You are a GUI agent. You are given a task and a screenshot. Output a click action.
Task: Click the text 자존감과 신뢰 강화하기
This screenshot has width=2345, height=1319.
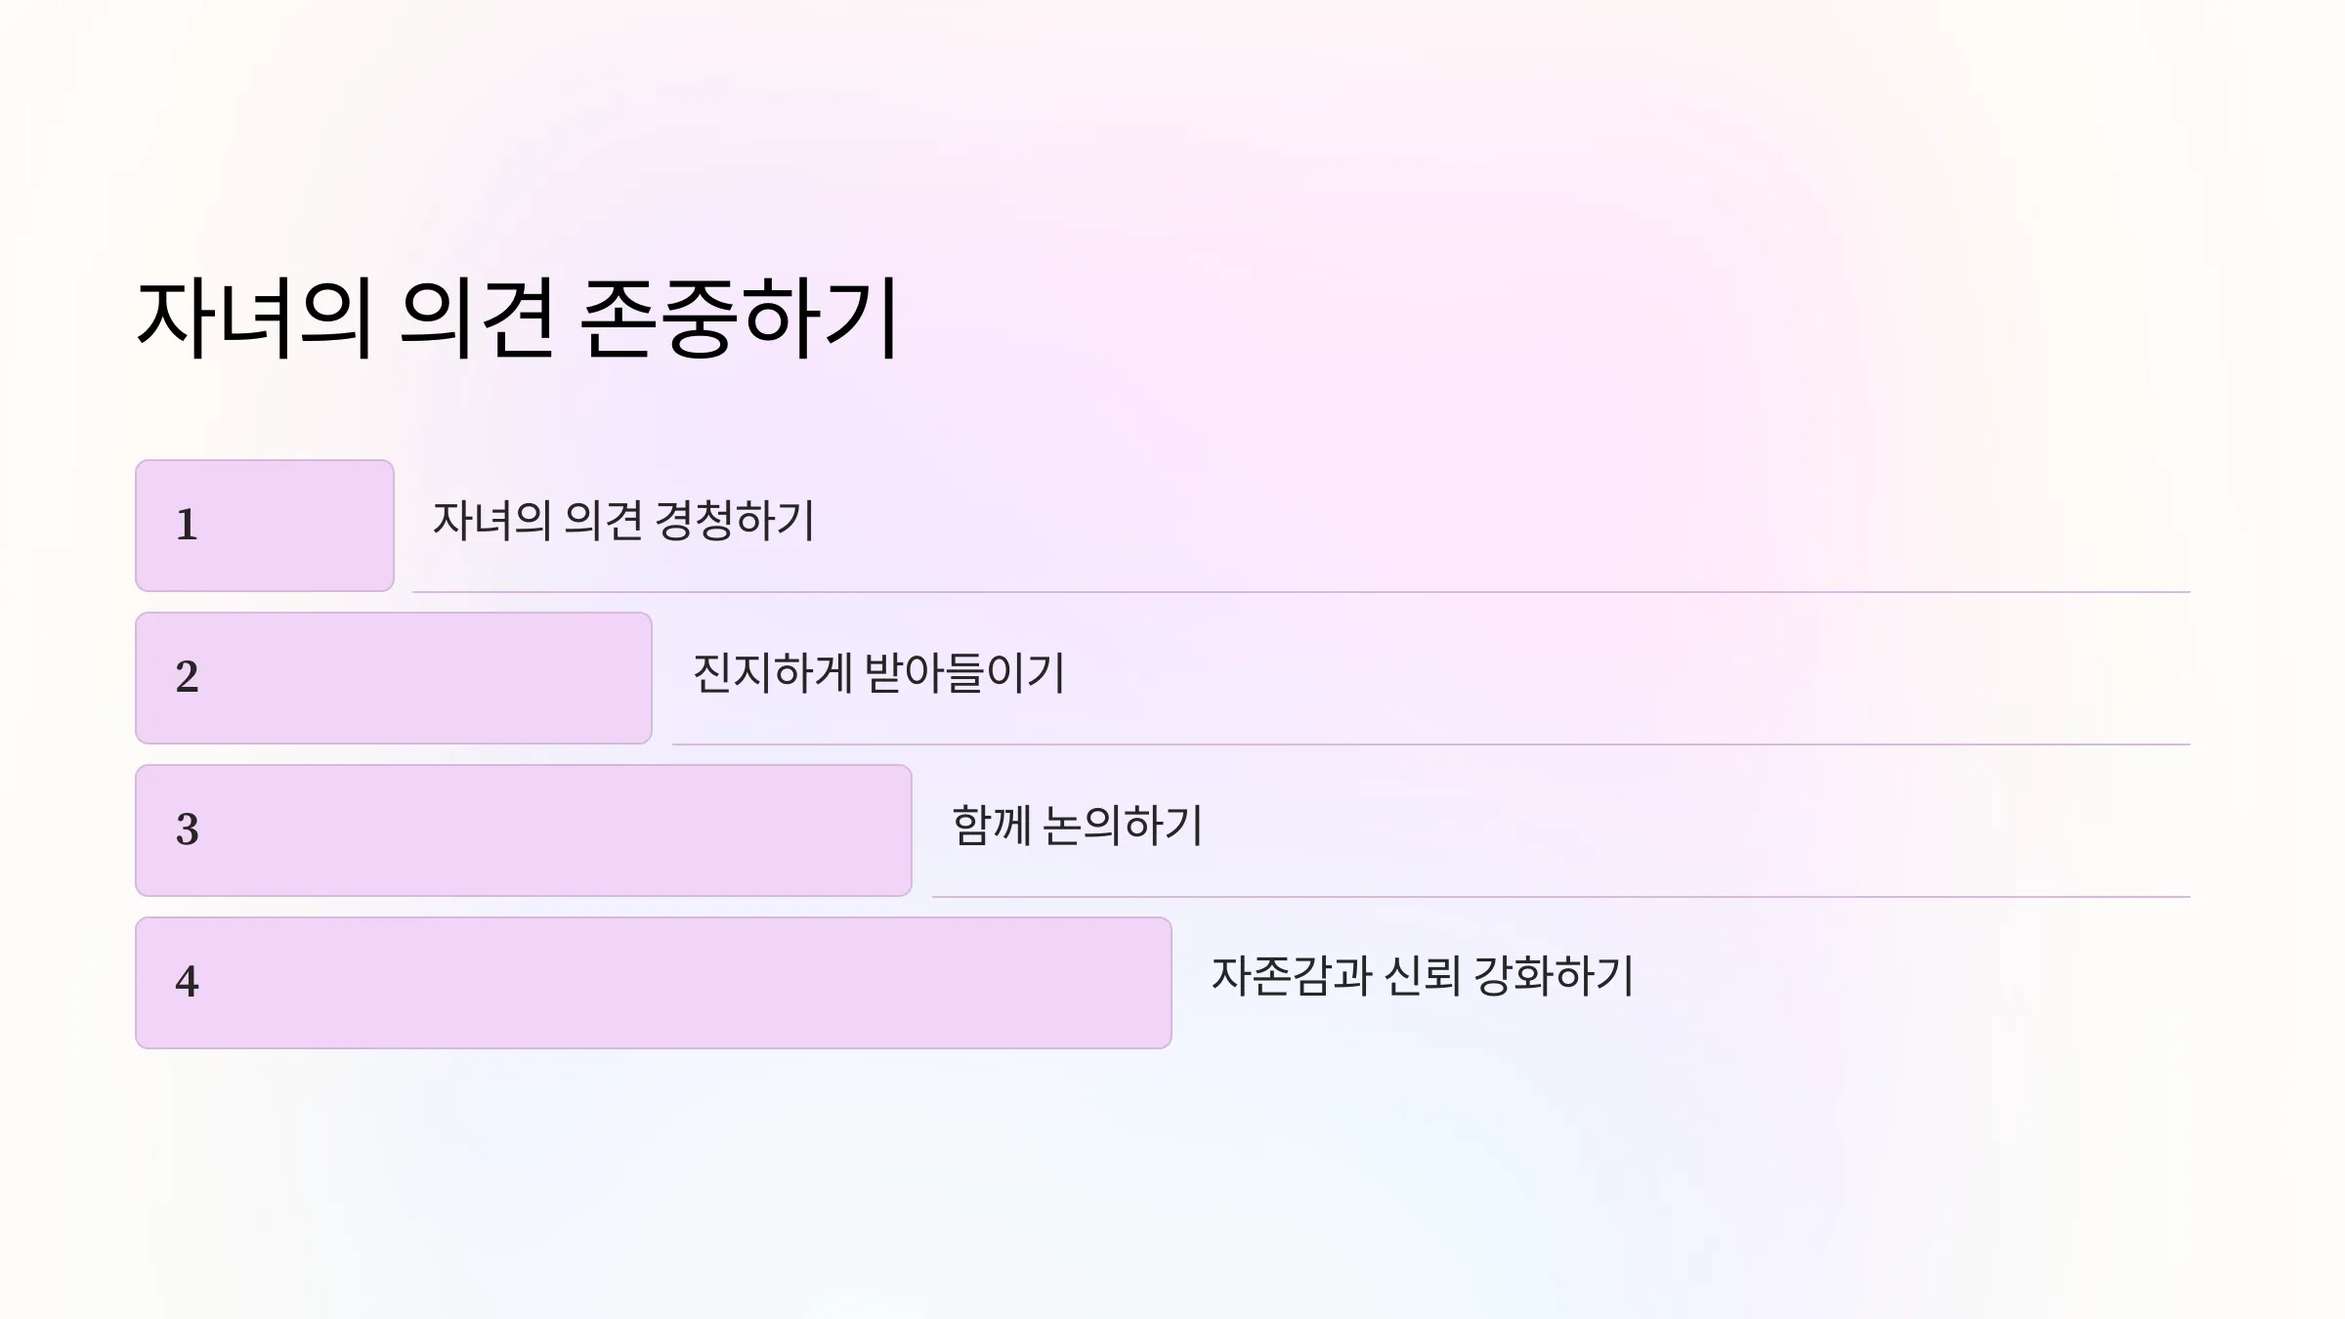(x=1423, y=976)
